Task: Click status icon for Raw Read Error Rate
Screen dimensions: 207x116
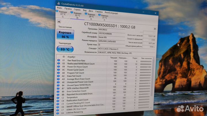Action: pos(59,60)
